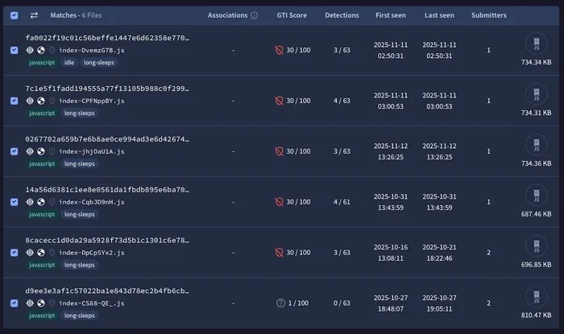The image size is (564, 334).
Task: Click javascript tag under index-CPFNppBY.js
Action: coord(42,113)
